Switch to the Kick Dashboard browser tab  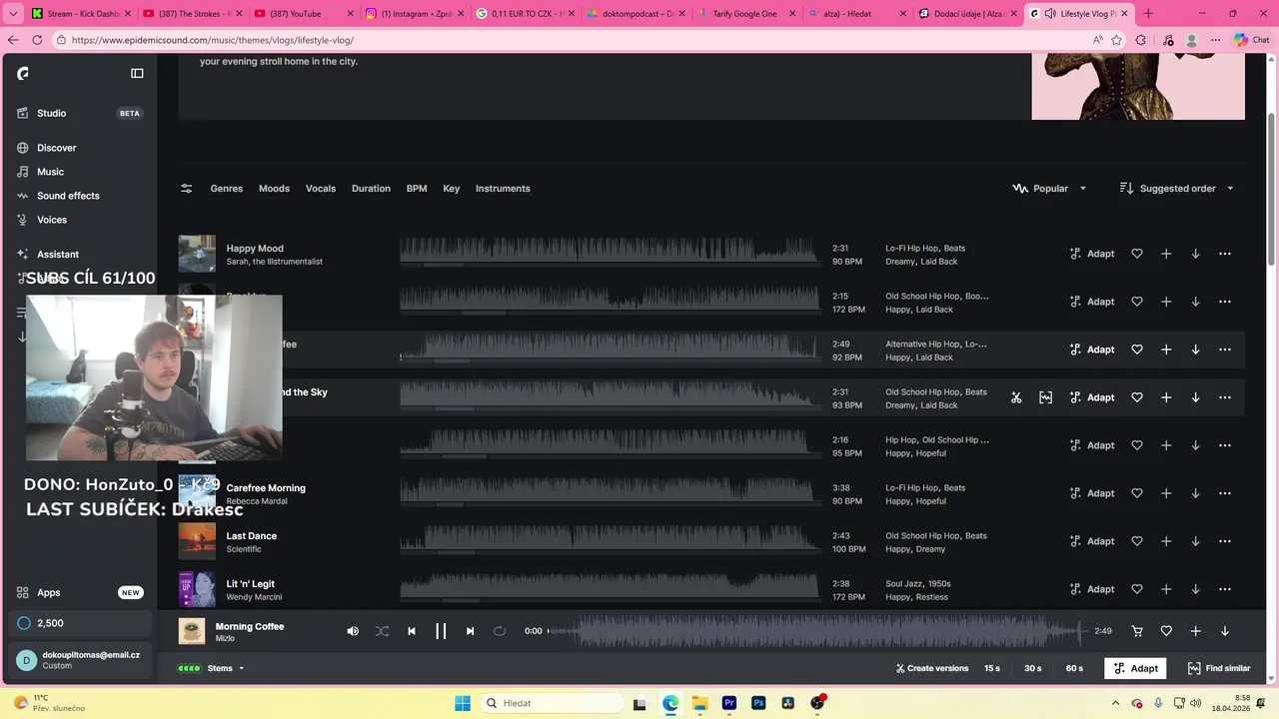(x=82, y=14)
